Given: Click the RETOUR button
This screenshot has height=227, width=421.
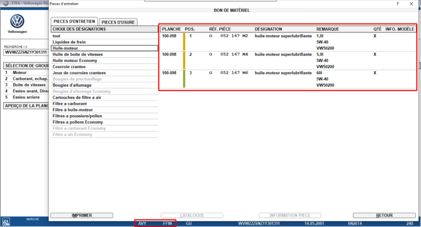Looking at the screenshot, I should point(385,216).
